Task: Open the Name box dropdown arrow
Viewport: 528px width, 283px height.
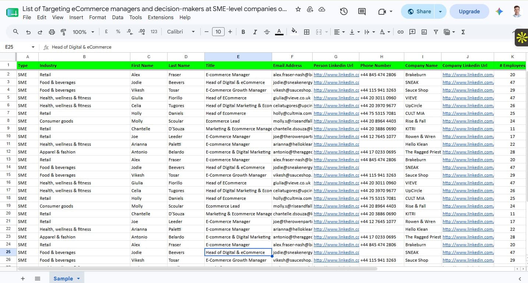Action: [x=33, y=47]
